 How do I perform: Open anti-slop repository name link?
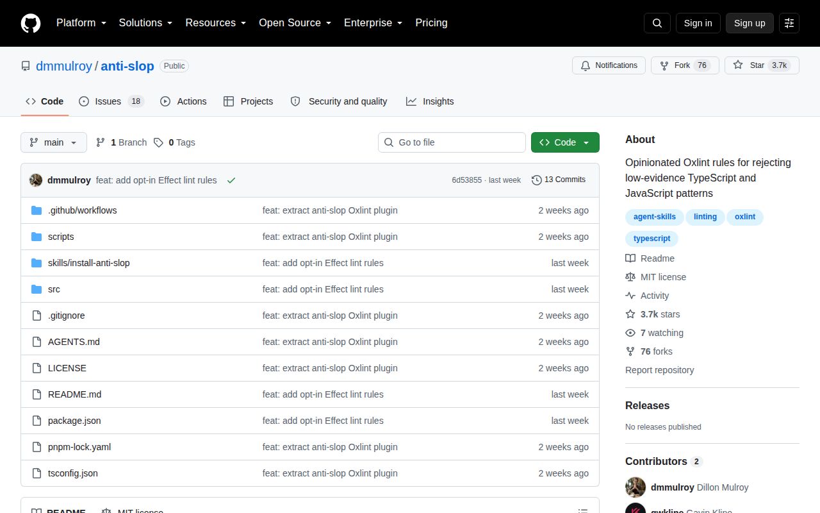tap(127, 66)
